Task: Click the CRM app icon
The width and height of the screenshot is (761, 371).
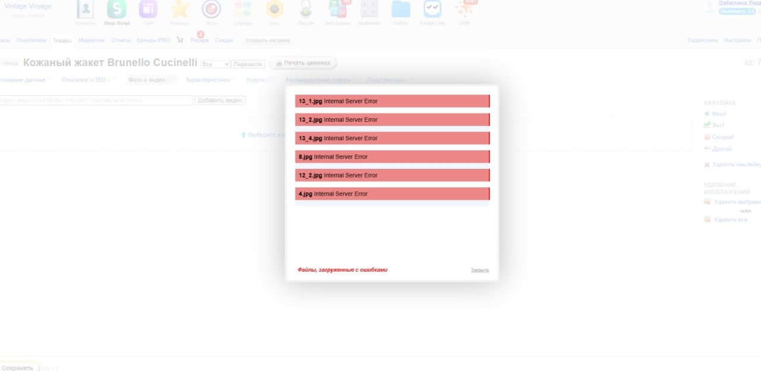Action: (x=464, y=10)
